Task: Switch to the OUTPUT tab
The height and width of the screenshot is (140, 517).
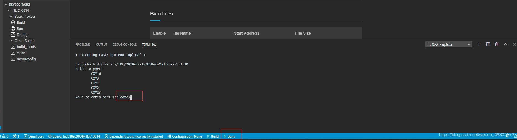Action: pos(102,44)
